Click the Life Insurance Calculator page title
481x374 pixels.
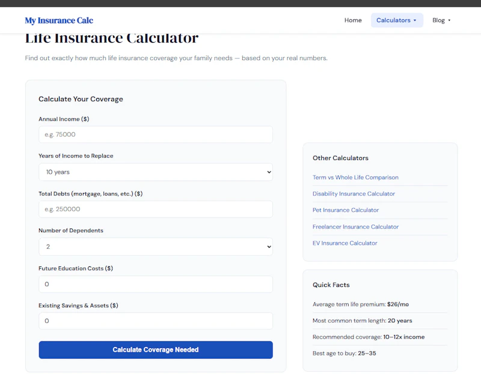click(x=112, y=39)
